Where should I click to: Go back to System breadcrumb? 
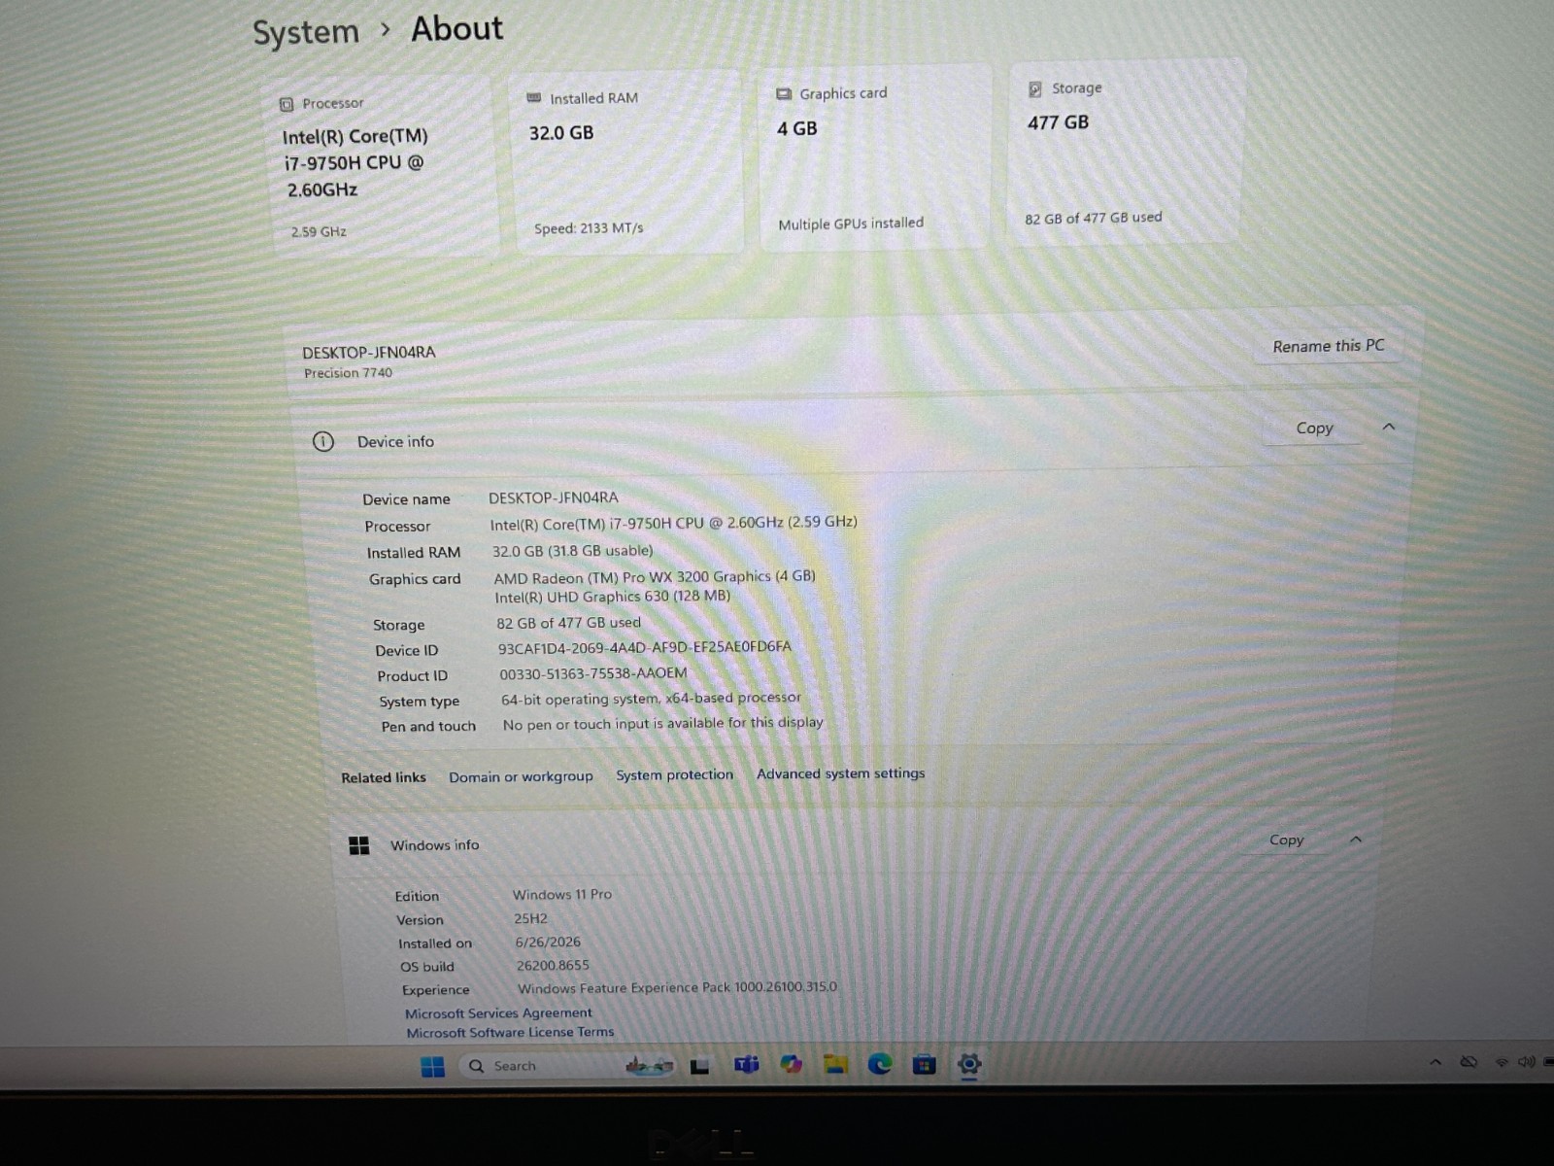(306, 32)
